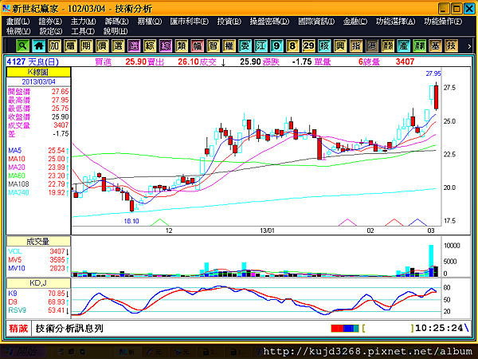The image size is (478, 359).
Task: Open the 說明(H) help menu
Action: [116, 31]
